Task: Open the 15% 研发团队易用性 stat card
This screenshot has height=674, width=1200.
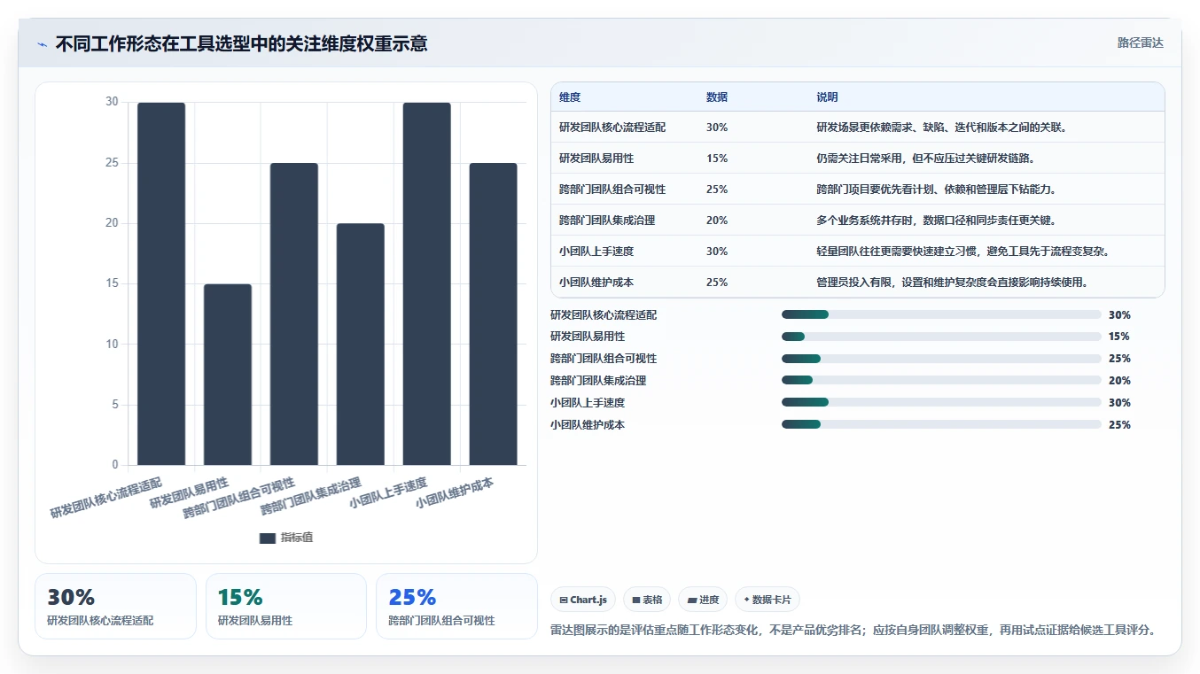Action: 286,607
